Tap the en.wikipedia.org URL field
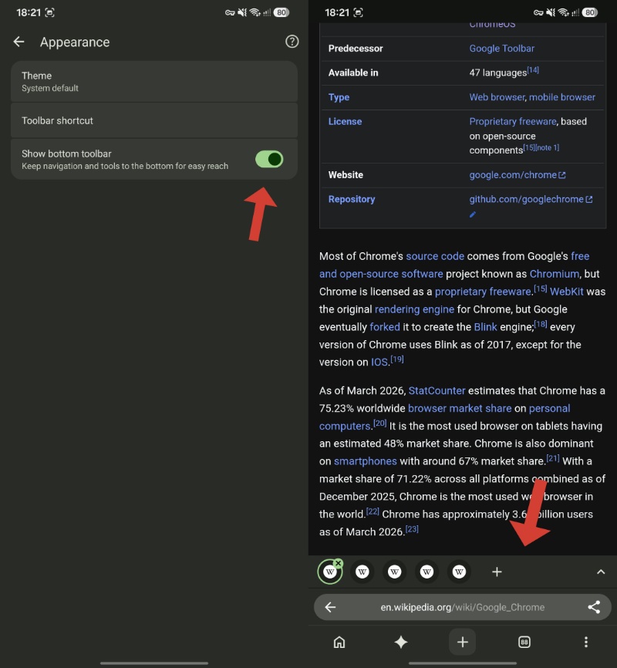The height and width of the screenshot is (668, 617). point(463,607)
